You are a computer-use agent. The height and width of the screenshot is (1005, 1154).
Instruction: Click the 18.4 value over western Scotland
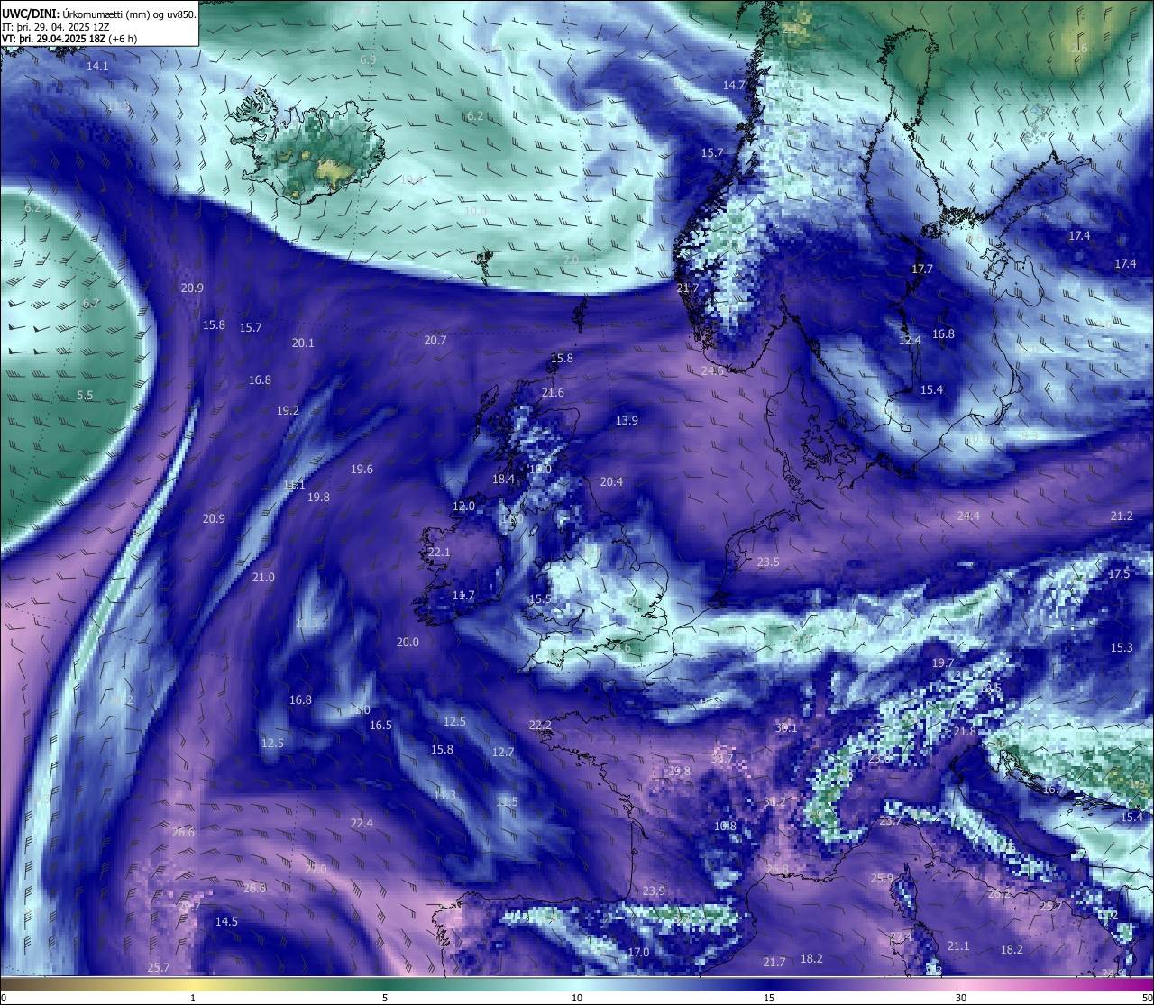[503, 479]
